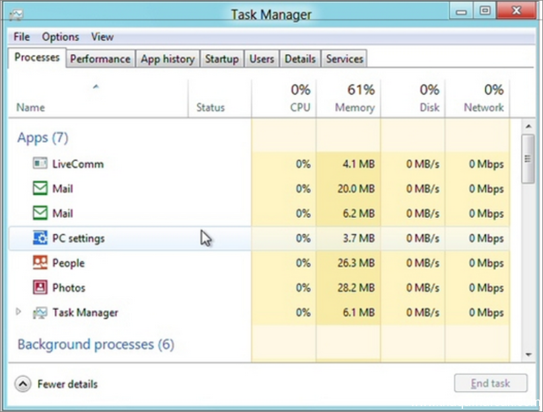Viewport: 543px width, 412px height.
Task: Open the Options menu
Action: [x=60, y=37]
